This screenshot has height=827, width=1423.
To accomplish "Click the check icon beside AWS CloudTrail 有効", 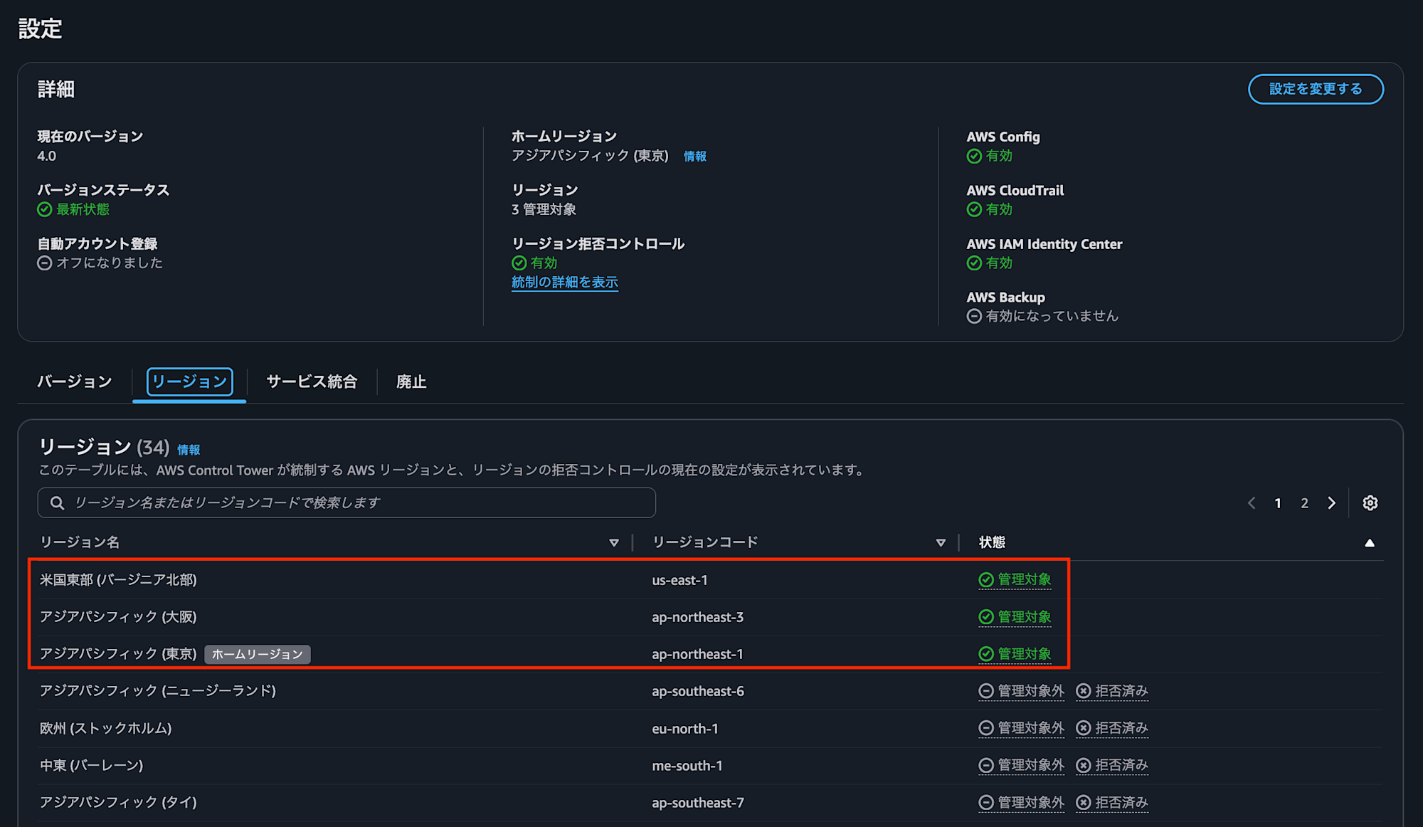I will [x=975, y=209].
